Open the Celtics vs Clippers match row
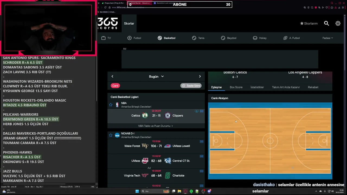Screen dimensions: 347x195 click(156, 116)
